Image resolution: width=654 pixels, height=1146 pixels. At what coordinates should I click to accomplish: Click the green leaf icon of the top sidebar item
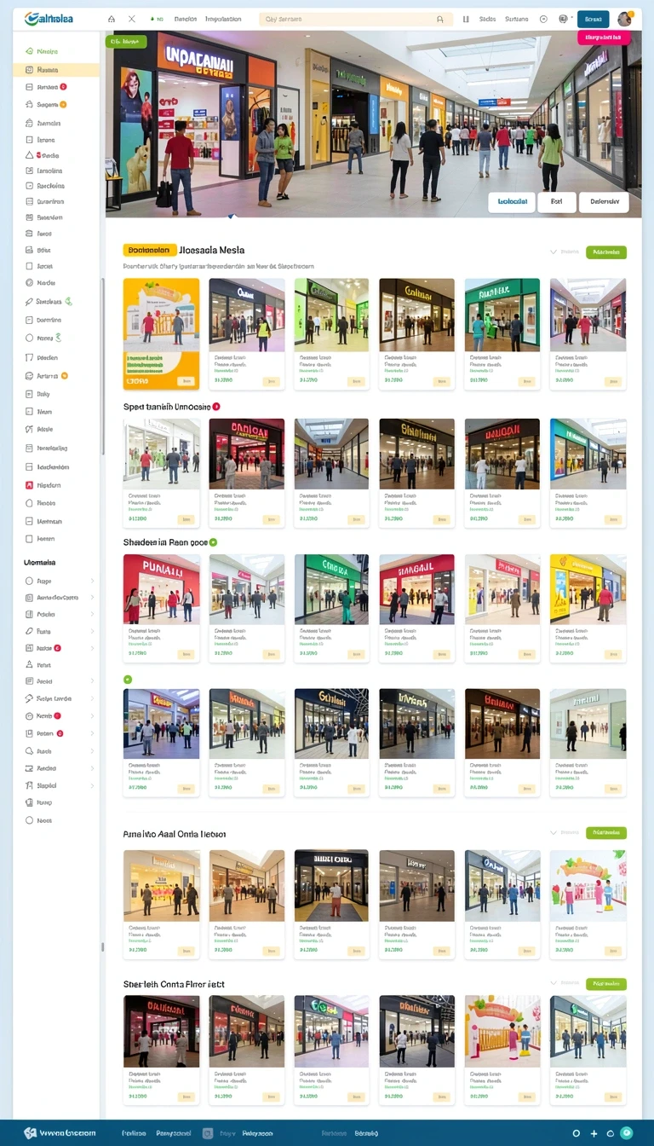[30, 51]
